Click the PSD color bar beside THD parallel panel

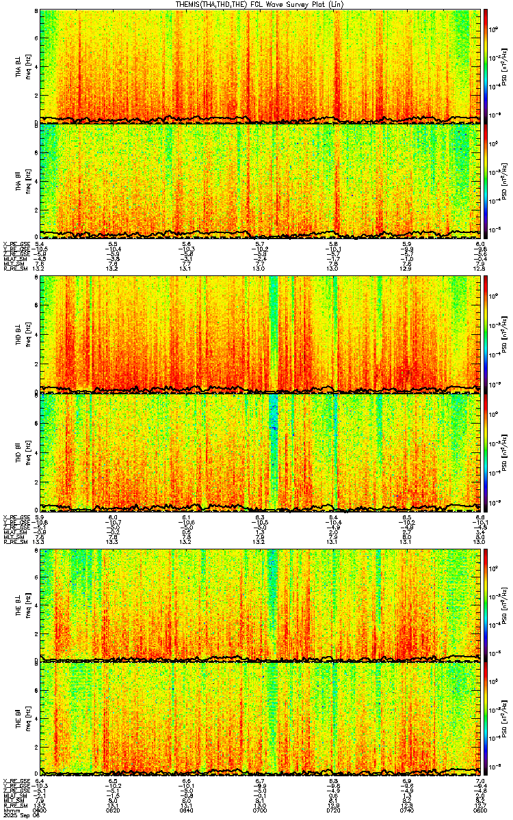coord(485,452)
